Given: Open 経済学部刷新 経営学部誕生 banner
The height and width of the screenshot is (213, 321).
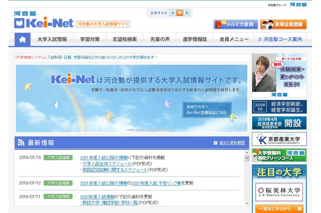Looking at the screenshot, I should click(x=279, y=106).
